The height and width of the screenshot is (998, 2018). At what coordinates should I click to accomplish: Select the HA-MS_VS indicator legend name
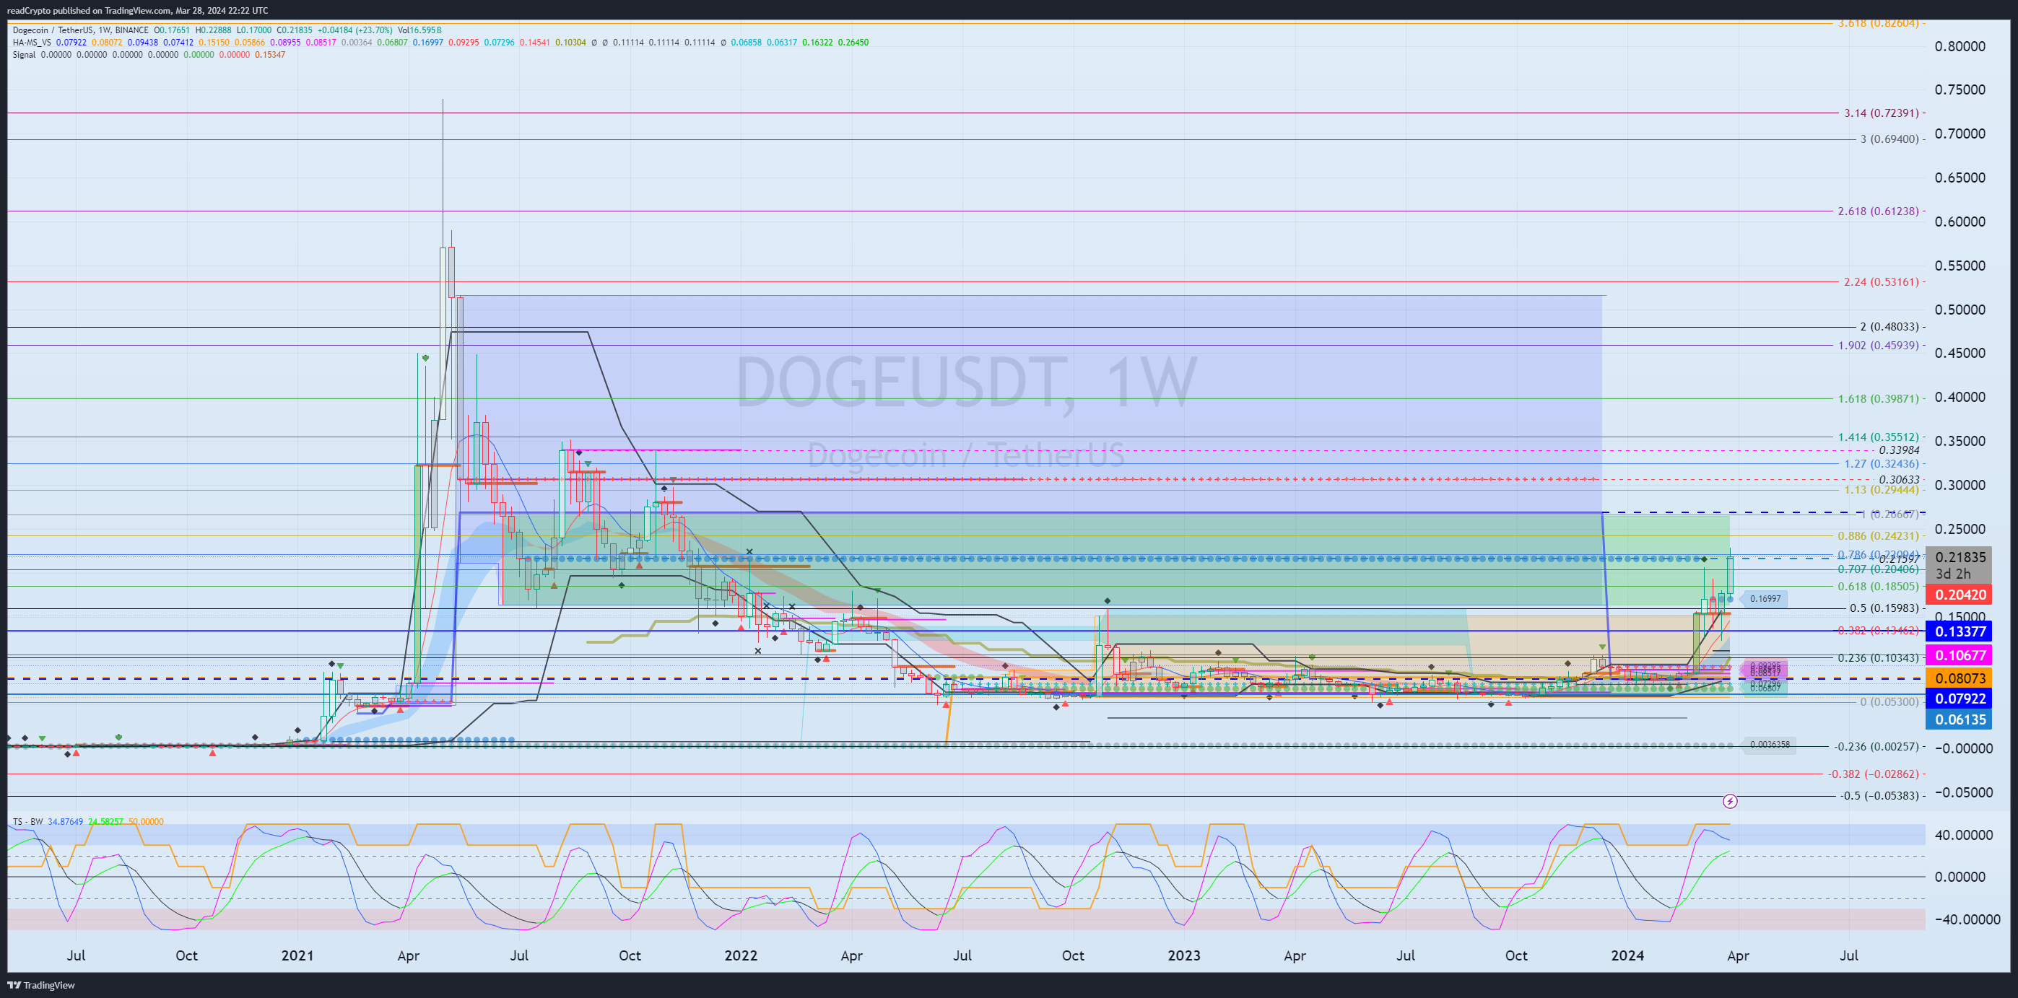click(x=32, y=43)
